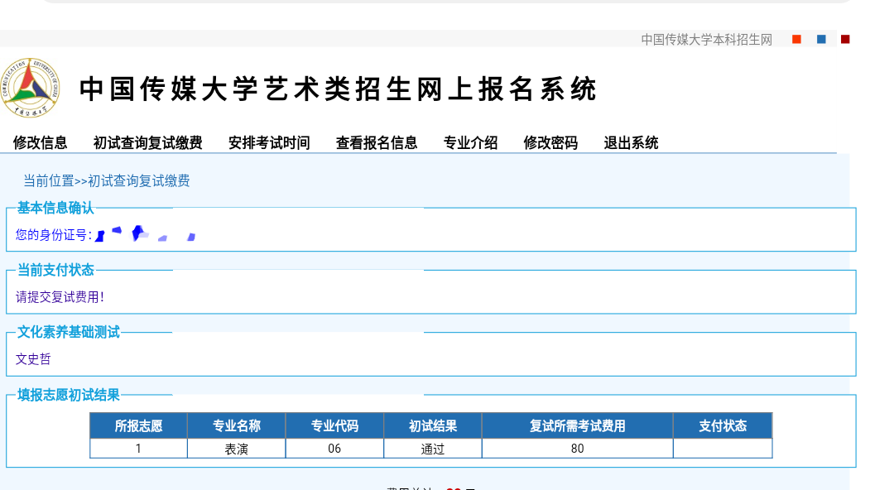Click the 专业名称 column header
The image size is (894, 490).
(237, 425)
